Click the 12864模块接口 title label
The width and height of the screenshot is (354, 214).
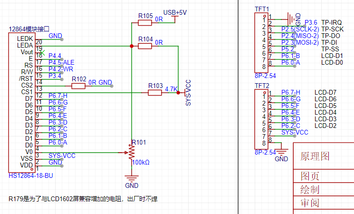[x=29, y=29]
